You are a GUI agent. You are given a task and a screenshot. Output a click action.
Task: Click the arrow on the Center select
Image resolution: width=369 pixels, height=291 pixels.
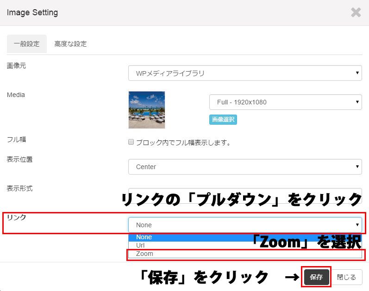(x=357, y=167)
